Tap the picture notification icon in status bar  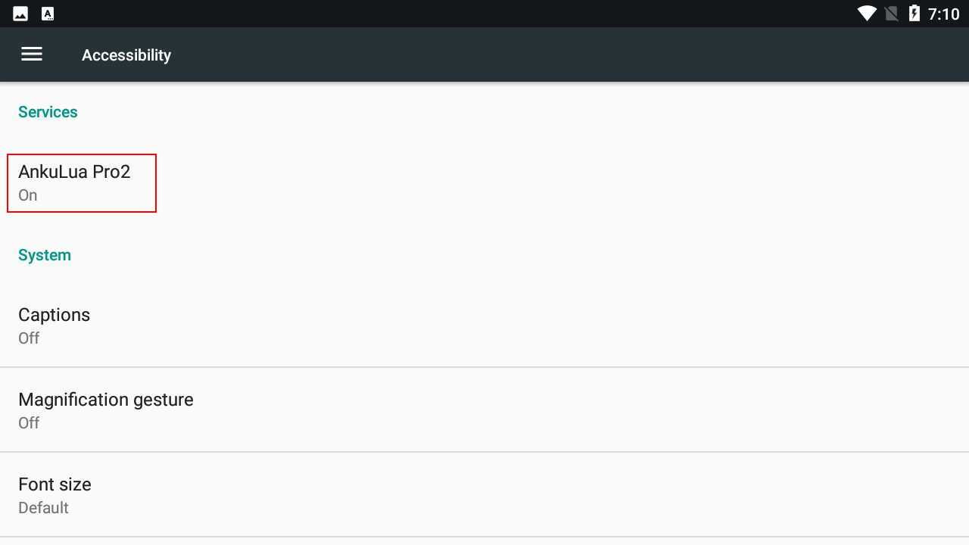click(x=20, y=14)
